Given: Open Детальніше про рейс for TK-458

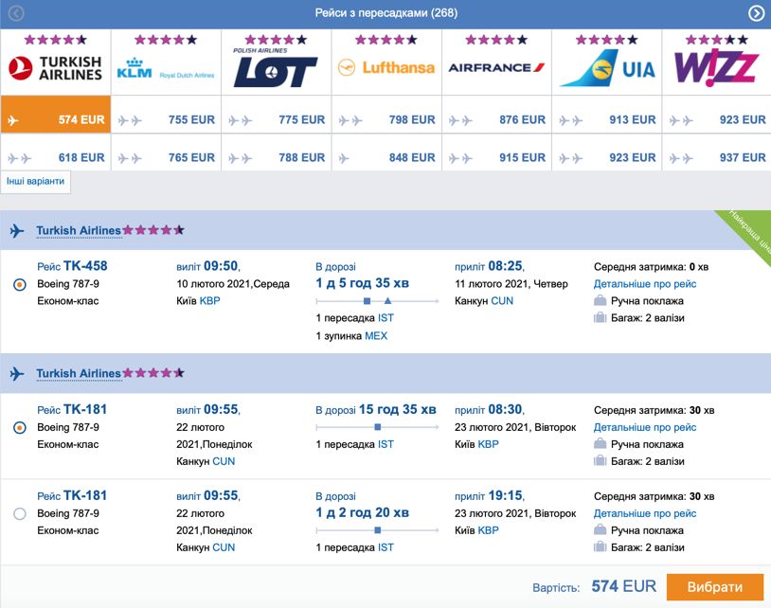Looking at the screenshot, I should point(645,283).
